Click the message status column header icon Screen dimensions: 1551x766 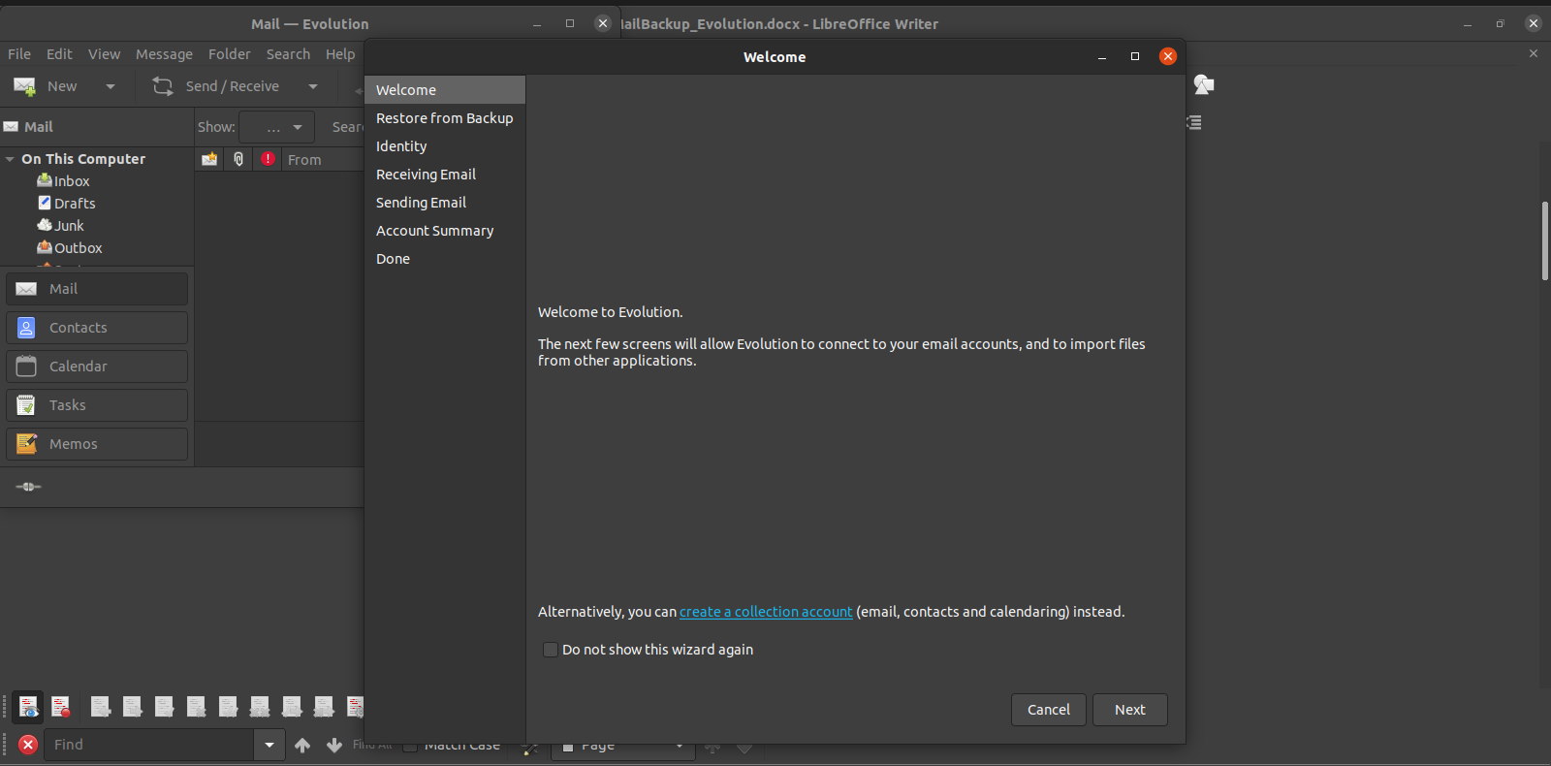coord(209,159)
